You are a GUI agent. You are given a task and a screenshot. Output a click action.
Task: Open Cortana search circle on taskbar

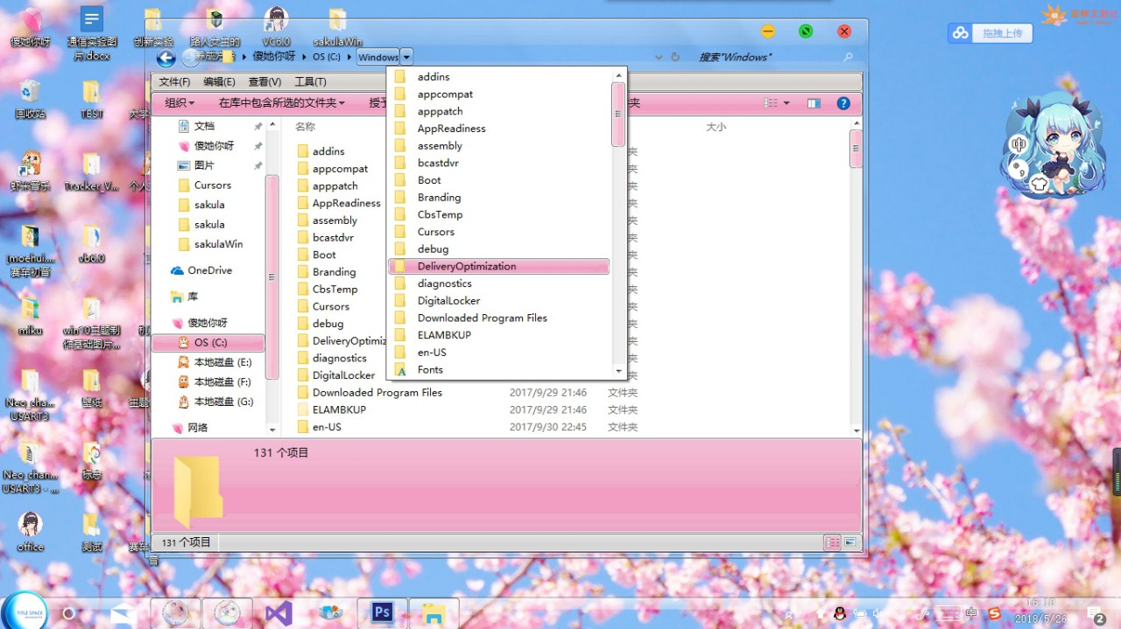(x=68, y=613)
